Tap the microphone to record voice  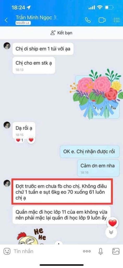coord(101,251)
